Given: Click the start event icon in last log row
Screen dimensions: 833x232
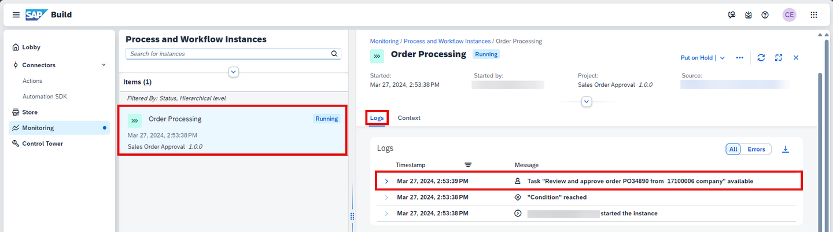Looking at the screenshot, I should point(518,213).
